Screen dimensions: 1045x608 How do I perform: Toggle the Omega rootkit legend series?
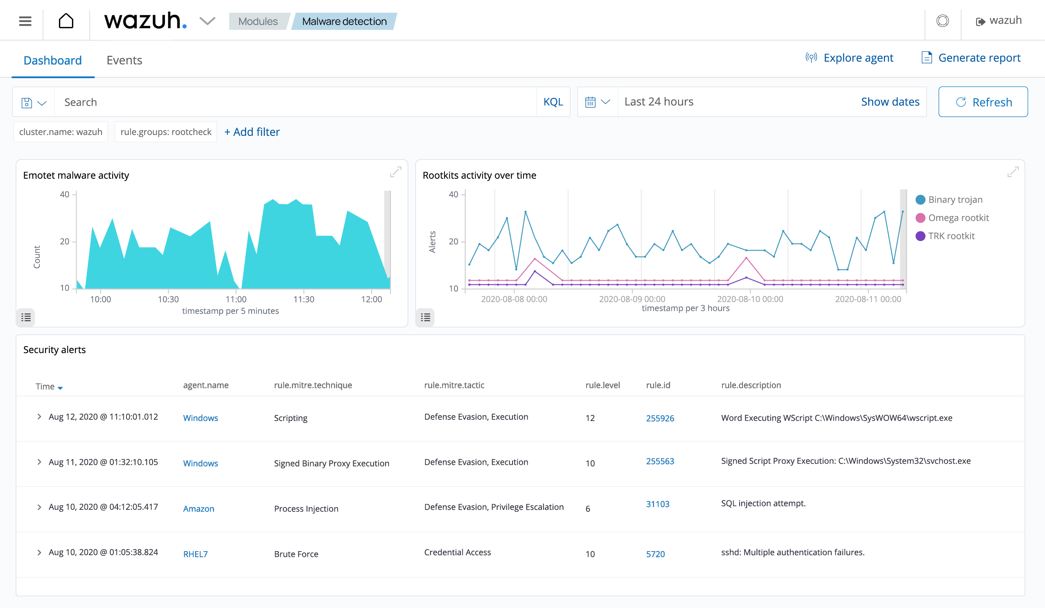pyautogui.click(x=958, y=218)
